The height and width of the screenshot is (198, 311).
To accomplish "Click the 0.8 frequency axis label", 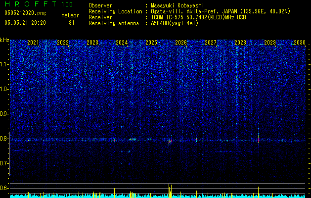I will point(4,139).
